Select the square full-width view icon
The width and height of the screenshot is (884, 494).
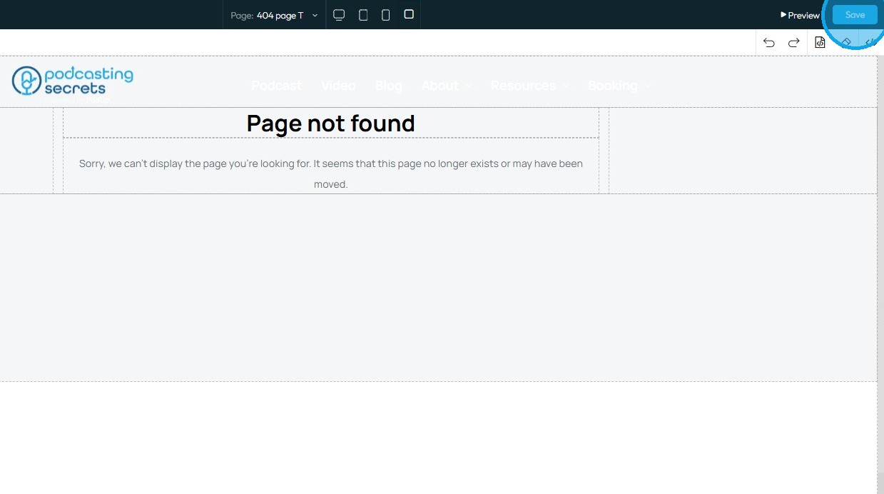tap(409, 14)
